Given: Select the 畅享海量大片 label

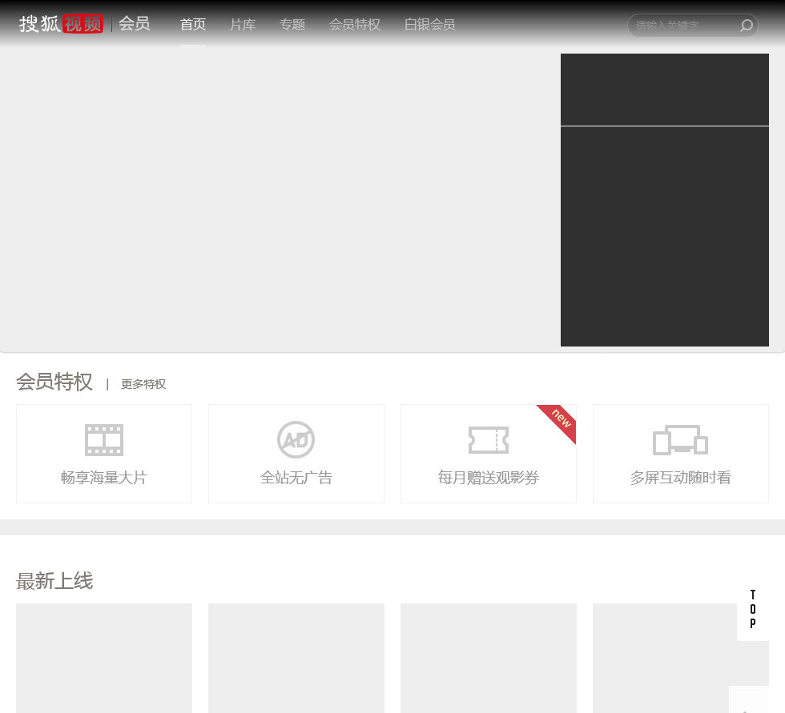Looking at the screenshot, I should (104, 478).
